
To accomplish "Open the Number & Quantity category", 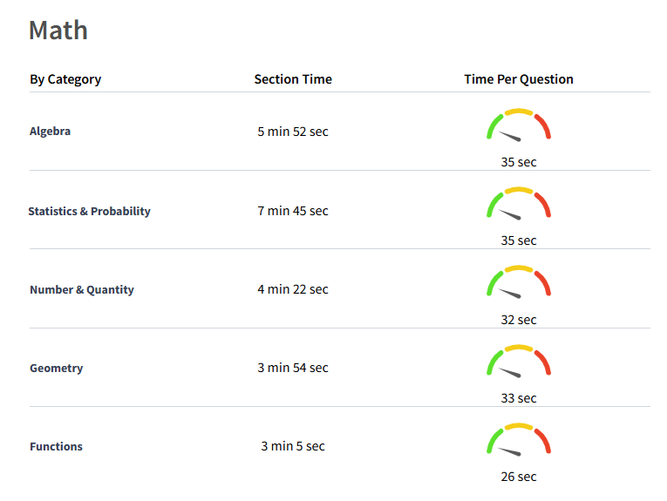I will pos(82,290).
